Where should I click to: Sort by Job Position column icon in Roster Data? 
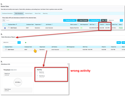(52, 24)
